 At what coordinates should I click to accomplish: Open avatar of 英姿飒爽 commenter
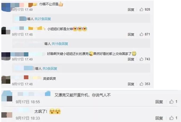6,79
